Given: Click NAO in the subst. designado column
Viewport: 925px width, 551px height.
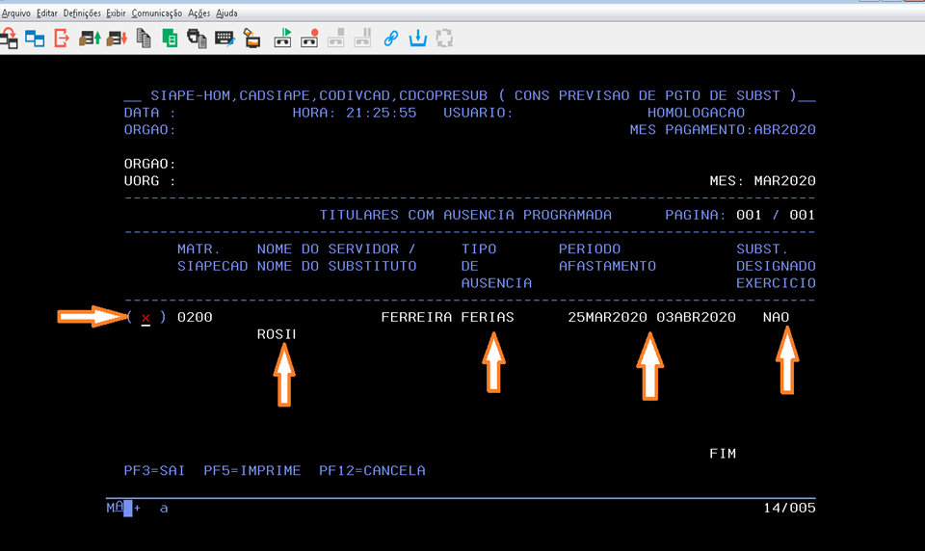Looking at the screenshot, I should [x=776, y=317].
